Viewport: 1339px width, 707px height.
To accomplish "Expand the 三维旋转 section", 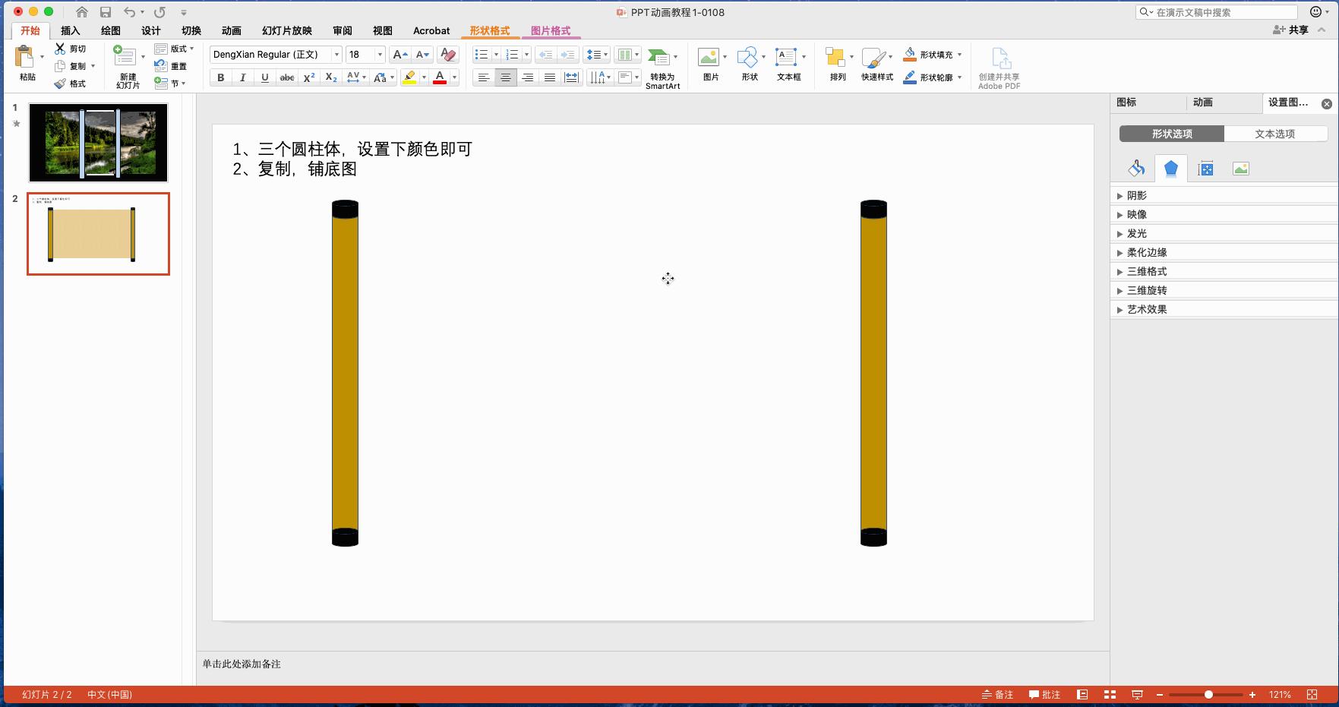I will (x=1145, y=290).
